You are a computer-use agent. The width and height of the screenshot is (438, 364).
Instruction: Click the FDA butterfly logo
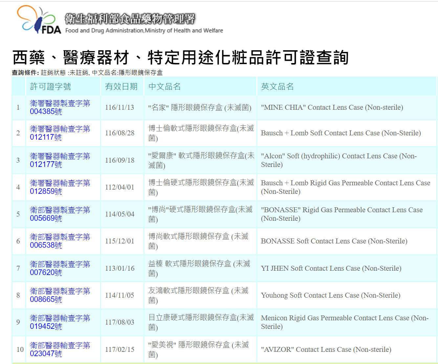[x=39, y=20]
